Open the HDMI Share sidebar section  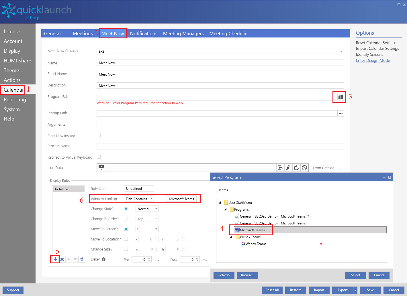click(17, 61)
